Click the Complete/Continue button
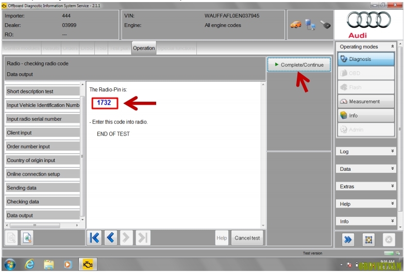This screenshot has height=272, width=405. coord(299,65)
